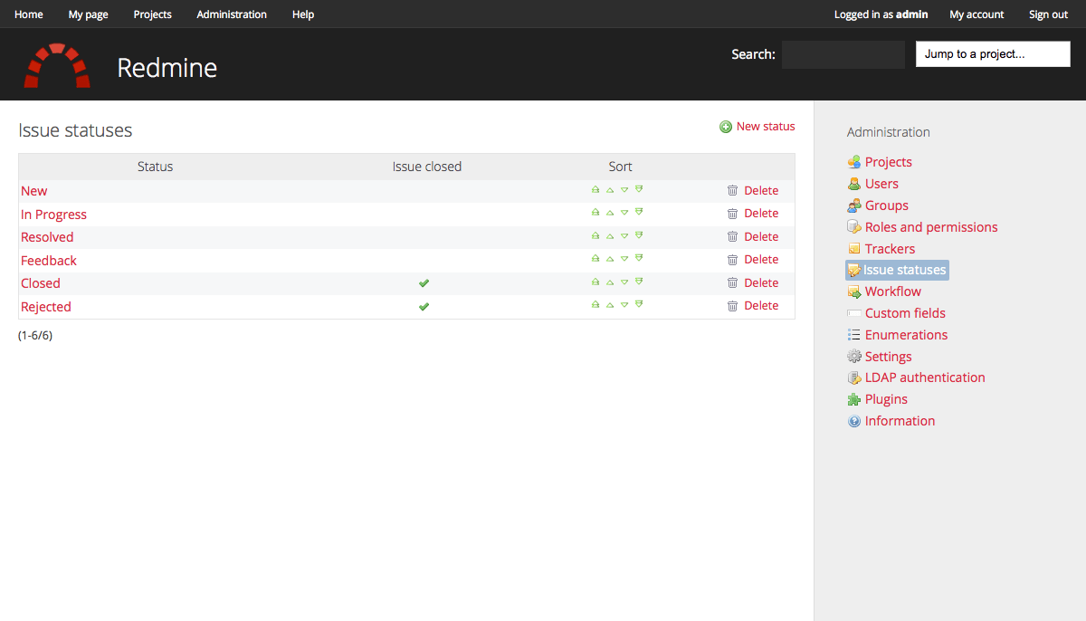The width and height of the screenshot is (1086, 621).
Task: Click the green checkmark in Rejected row
Action: pos(424,307)
